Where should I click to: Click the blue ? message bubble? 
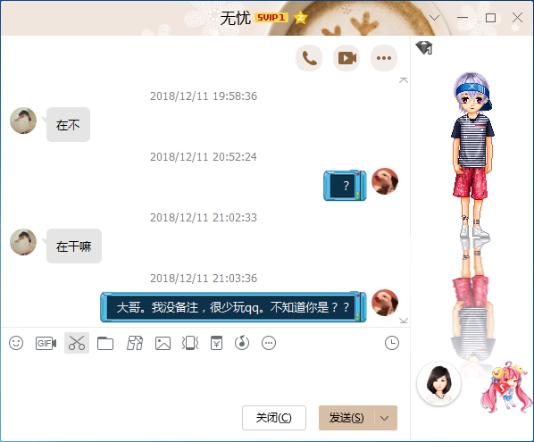coord(345,186)
